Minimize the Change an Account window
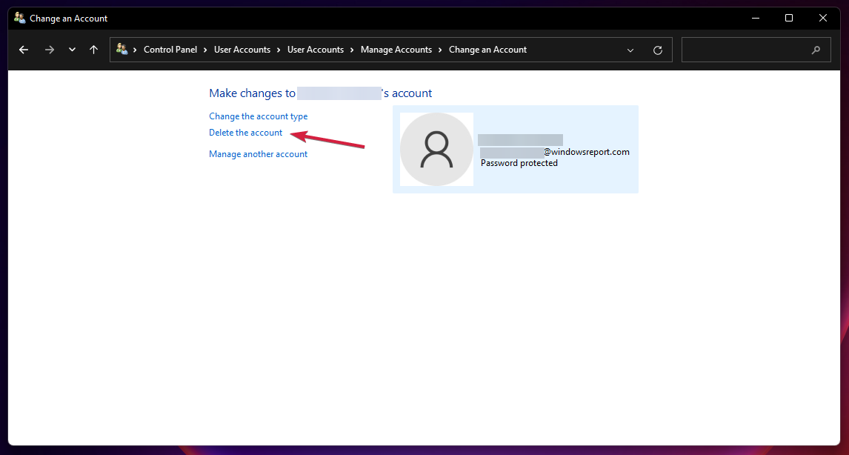This screenshot has height=455, width=849. tap(756, 18)
